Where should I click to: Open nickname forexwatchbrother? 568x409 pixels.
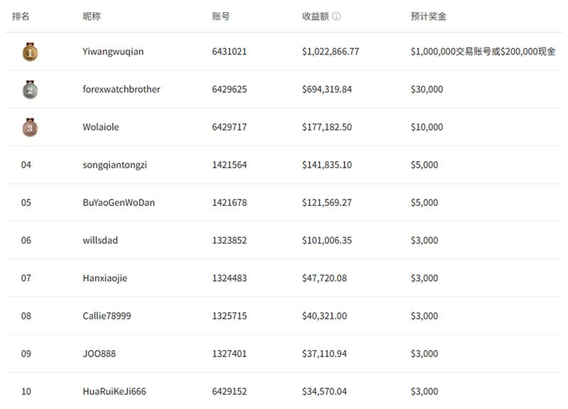121,89
